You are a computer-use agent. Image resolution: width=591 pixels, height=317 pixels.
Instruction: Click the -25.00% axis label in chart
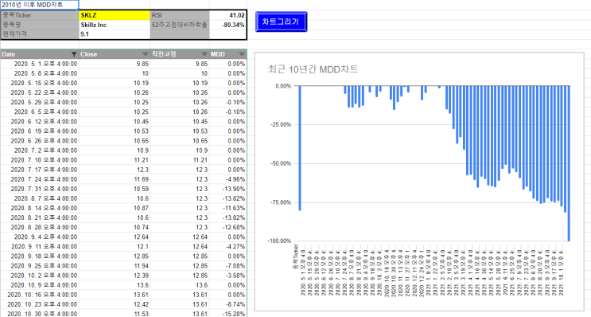tap(281, 125)
